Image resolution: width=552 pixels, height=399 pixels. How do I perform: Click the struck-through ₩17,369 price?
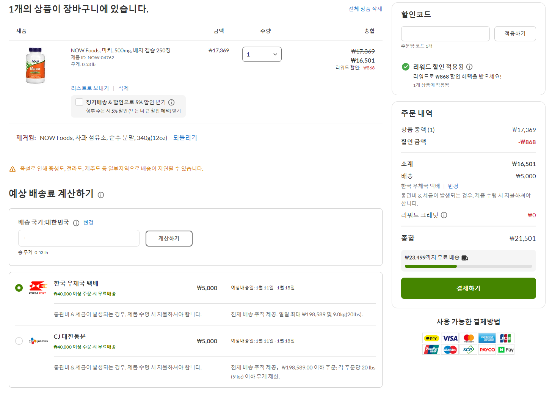[x=363, y=51]
